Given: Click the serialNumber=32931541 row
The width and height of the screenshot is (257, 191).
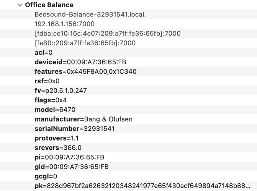Looking at the screenshot, I should pyautogui.click(x=74, y=129).
